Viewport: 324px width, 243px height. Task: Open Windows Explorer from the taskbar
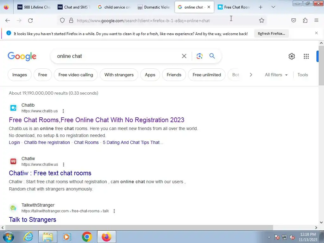(x=48, y=237)
